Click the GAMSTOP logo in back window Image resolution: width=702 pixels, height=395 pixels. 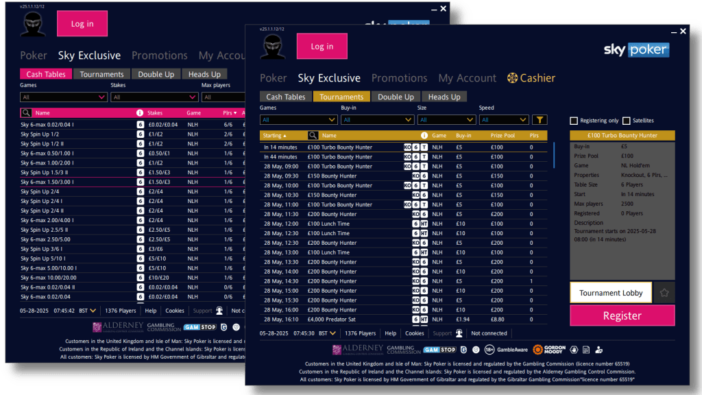click(199, 327)
